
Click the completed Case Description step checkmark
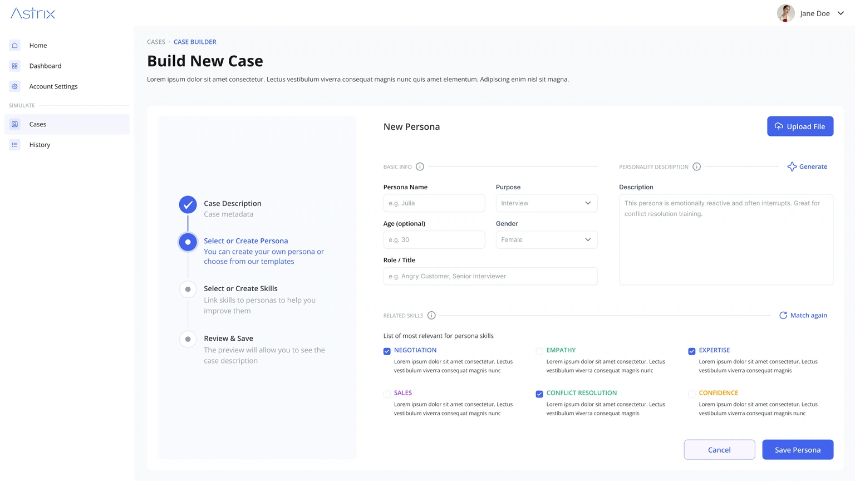188,205
